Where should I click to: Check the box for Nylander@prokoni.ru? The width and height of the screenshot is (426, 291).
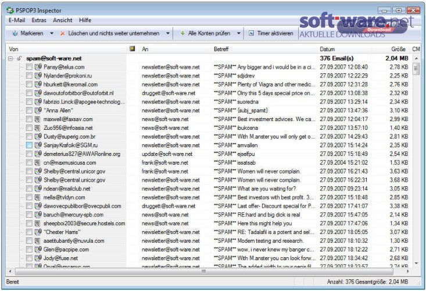pos(29,76)
